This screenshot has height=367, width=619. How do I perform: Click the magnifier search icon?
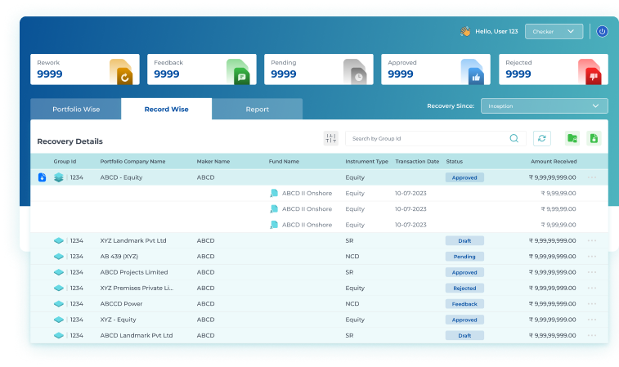514,139
